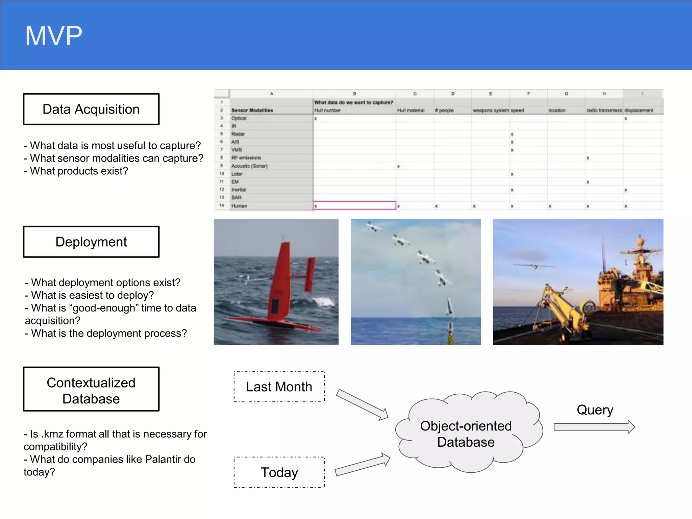Click the 'What products exist?' text

[76, 171]
